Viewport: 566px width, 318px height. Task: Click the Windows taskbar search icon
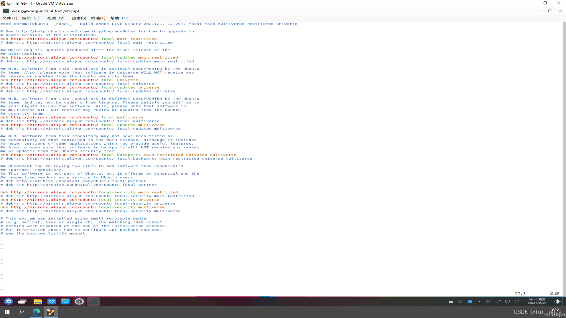21,312
